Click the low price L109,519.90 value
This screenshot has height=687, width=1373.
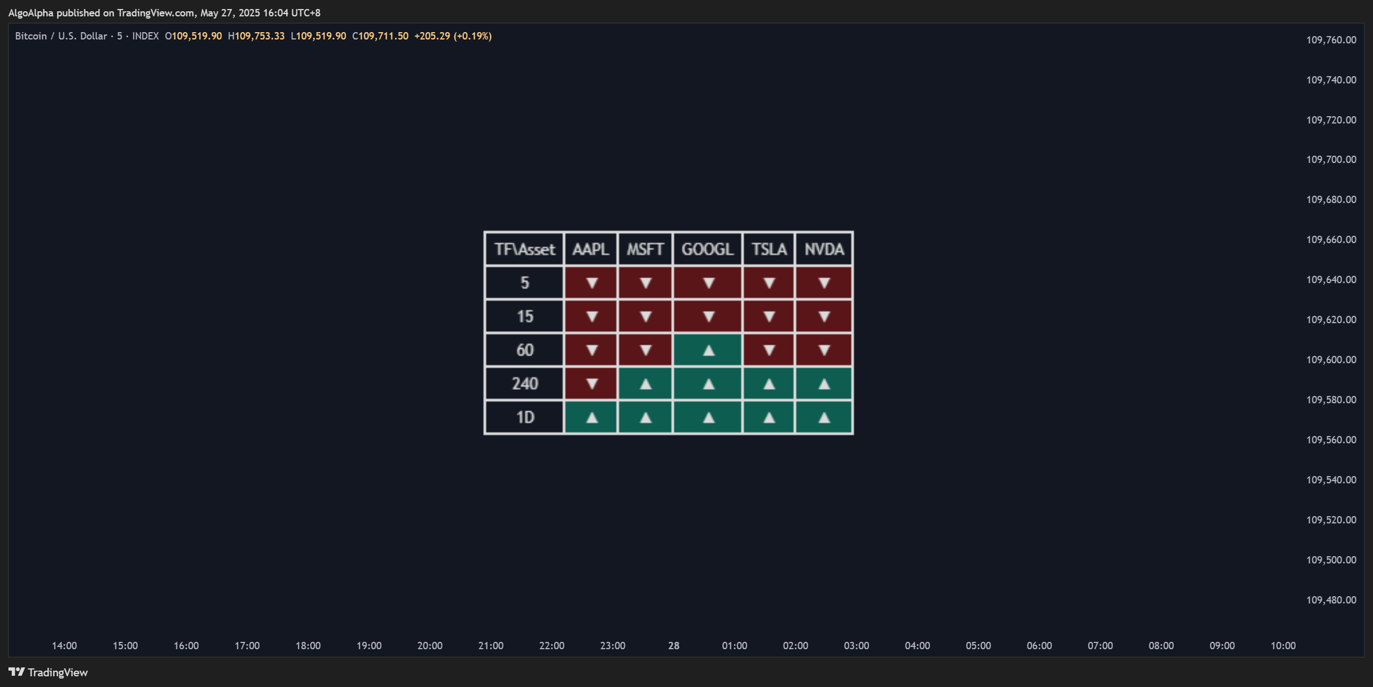coord(318,36)
